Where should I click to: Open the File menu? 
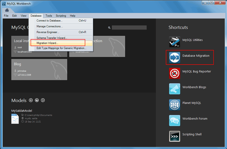pos(6,16)
